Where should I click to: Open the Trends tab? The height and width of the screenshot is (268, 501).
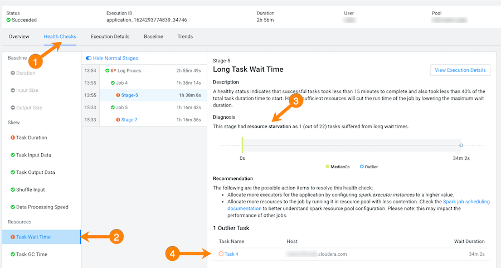click(x=185, y=37)
